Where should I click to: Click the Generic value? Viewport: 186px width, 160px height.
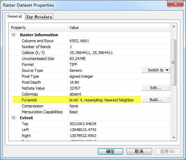coord(76,70)
